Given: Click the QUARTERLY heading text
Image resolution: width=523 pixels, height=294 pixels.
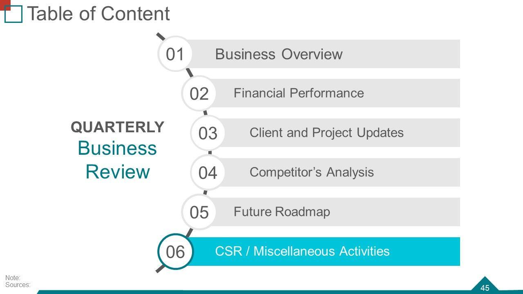Looking at the screenshot, I should coord(118,127).
